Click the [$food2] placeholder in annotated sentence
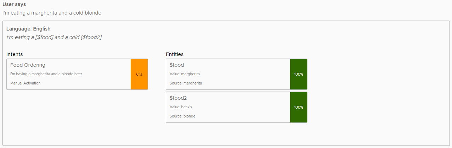The width and height of the screenshot is (452, 148). [91, 37]
